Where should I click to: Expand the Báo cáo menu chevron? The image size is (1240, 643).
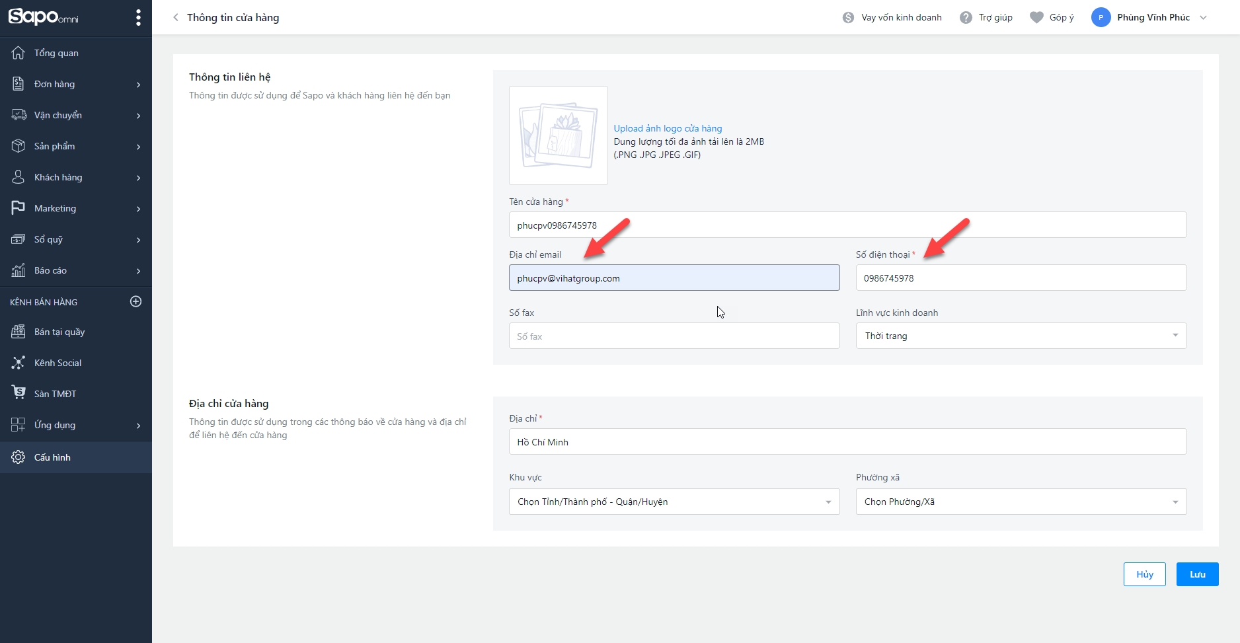coord(138,271)
